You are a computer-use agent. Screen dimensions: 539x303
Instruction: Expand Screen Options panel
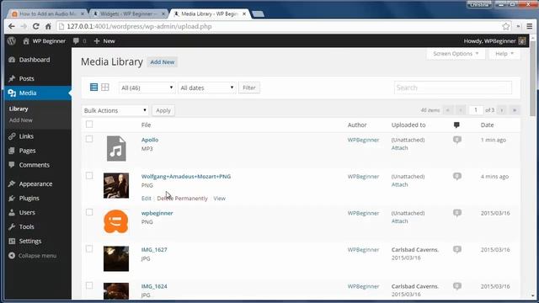click(x=456, y=54)
